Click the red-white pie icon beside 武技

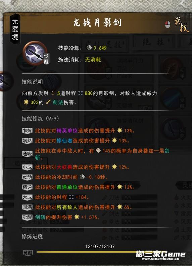point(167,25)
